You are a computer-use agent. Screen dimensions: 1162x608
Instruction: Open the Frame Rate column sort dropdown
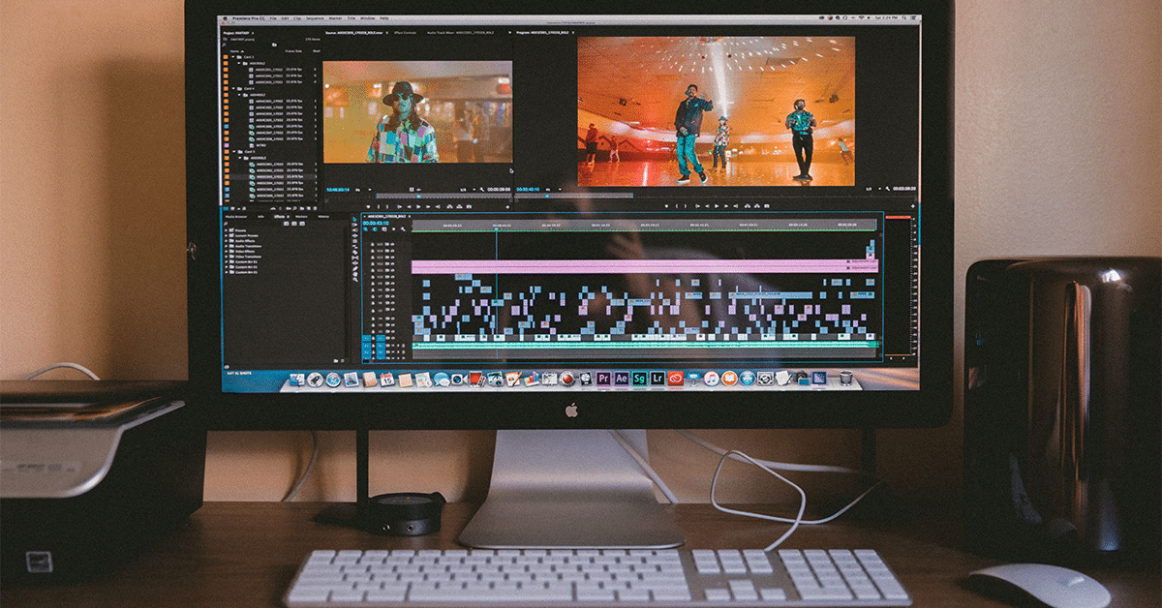[x=291, y=49]
